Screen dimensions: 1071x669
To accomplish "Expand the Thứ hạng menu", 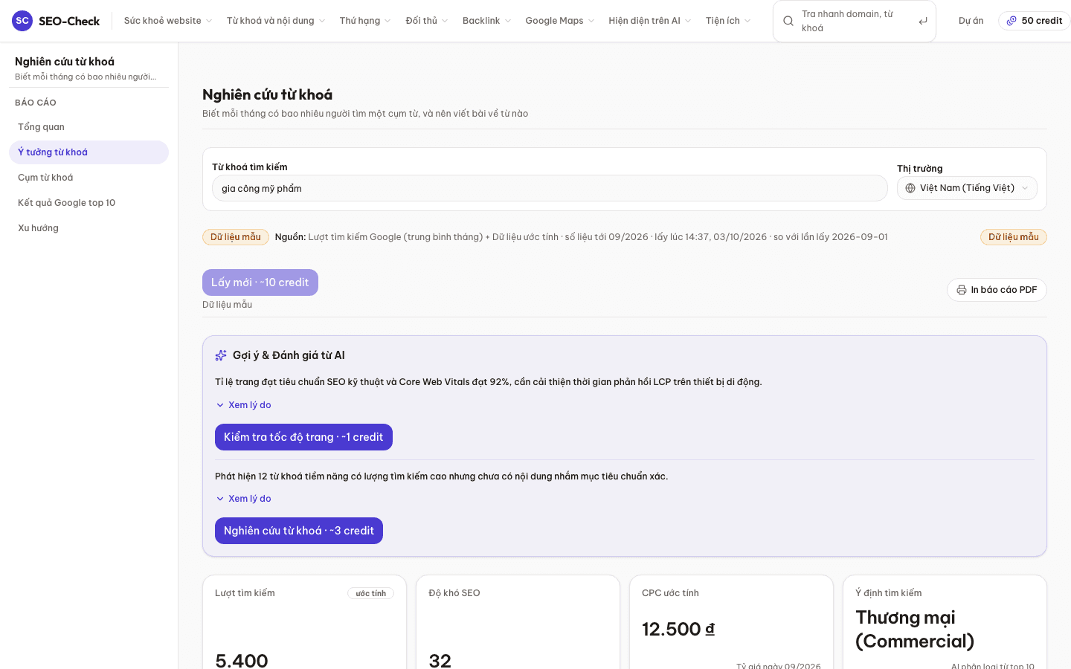I will 365,21.
